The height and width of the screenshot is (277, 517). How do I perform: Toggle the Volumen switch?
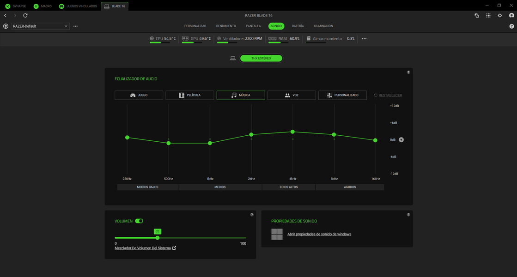139,221
